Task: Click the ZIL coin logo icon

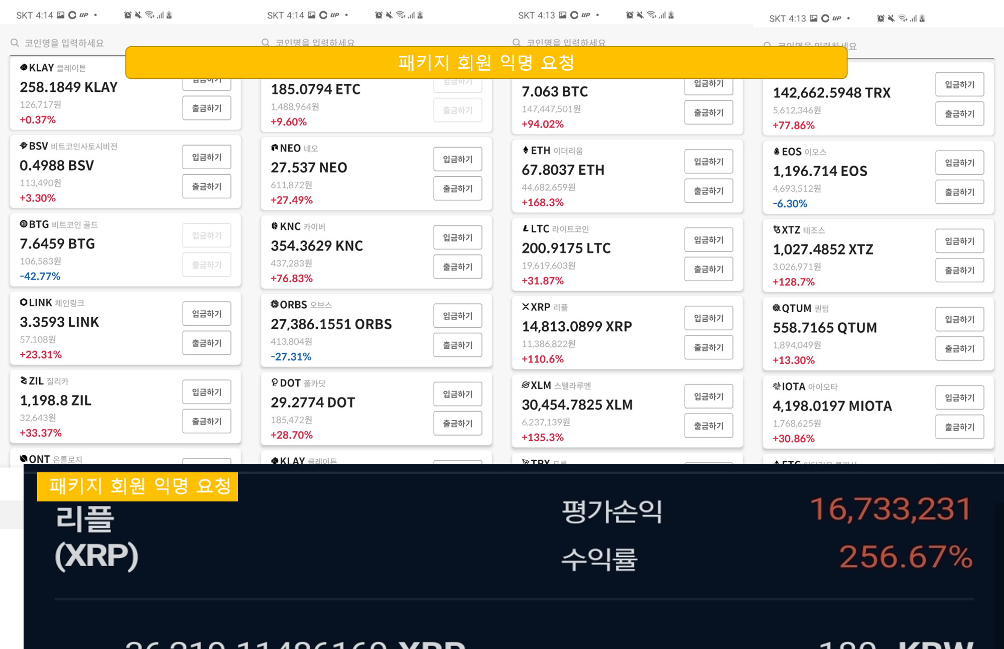Action: (24, 380)
